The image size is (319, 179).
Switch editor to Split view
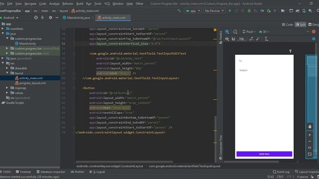[301, 24]
